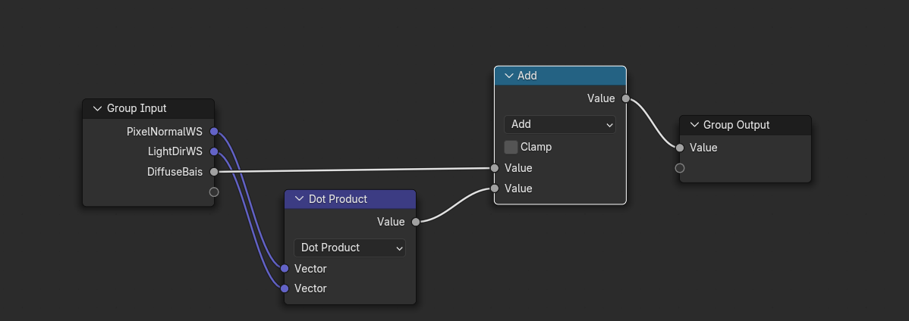Click Add's Value input fed by DiffuseBais
The width and height of the screenshot is (909, 321).
495,168
